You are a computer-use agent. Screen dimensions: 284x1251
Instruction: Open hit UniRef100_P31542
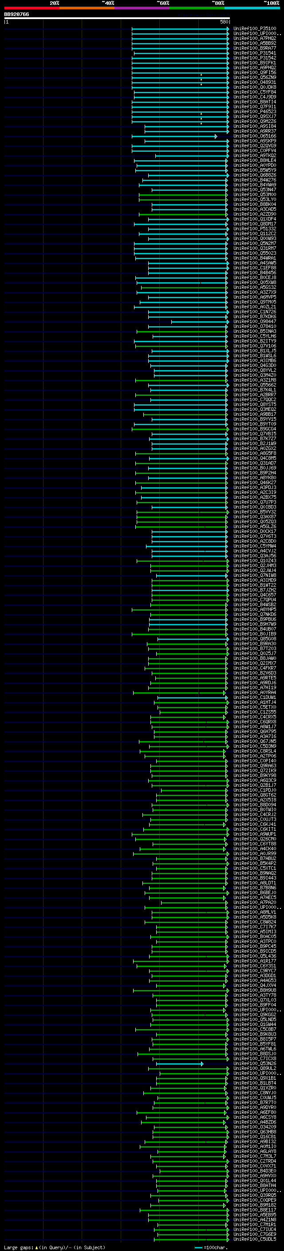[x=254, y=58]
